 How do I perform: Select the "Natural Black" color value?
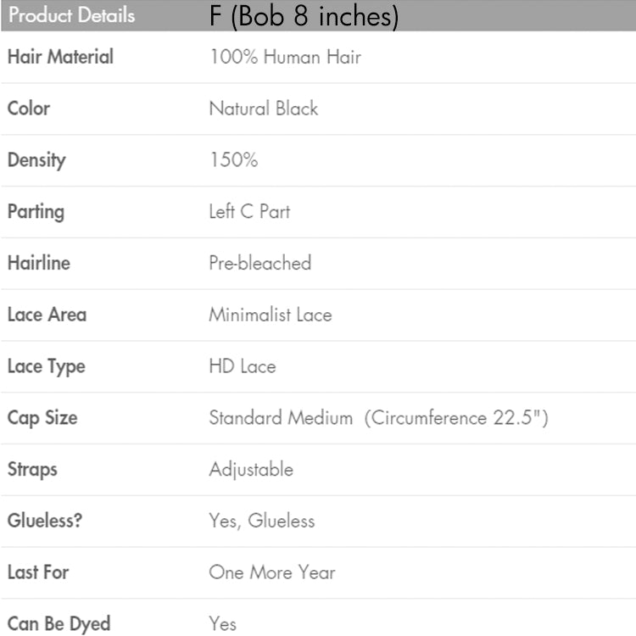(x=264, y=109)
